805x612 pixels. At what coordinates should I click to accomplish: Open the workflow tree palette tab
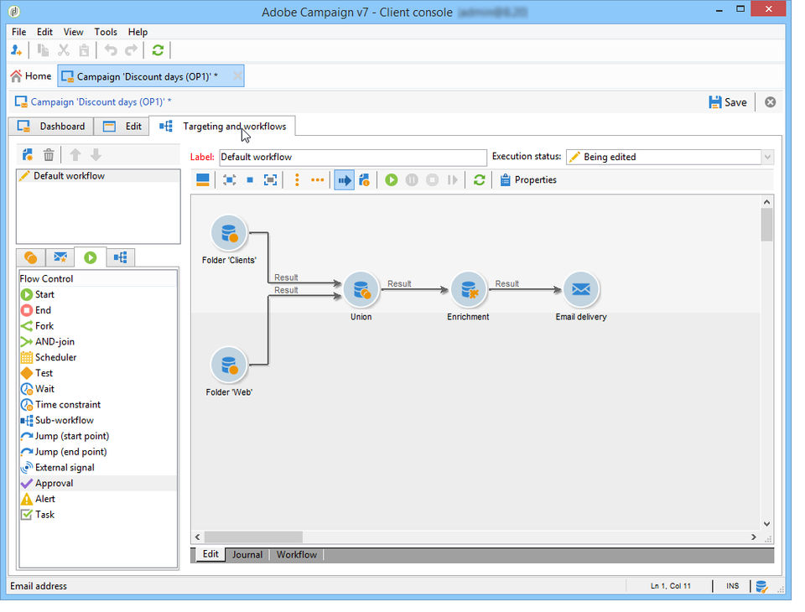point(121,257)
